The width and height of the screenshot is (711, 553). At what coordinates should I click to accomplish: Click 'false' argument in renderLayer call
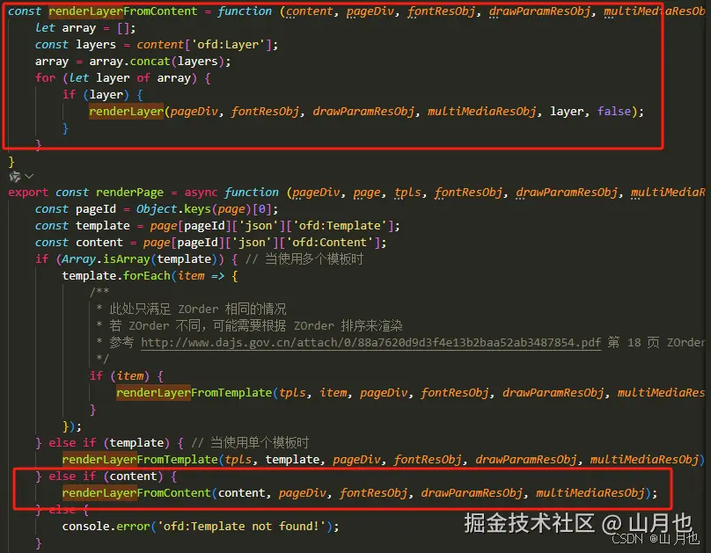coord(614,112)
